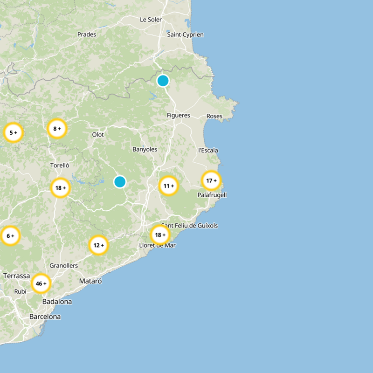This screenshot has width=373, height=373.
Task: Open the 6 + cluster marker
Action: tap(10, 236)
